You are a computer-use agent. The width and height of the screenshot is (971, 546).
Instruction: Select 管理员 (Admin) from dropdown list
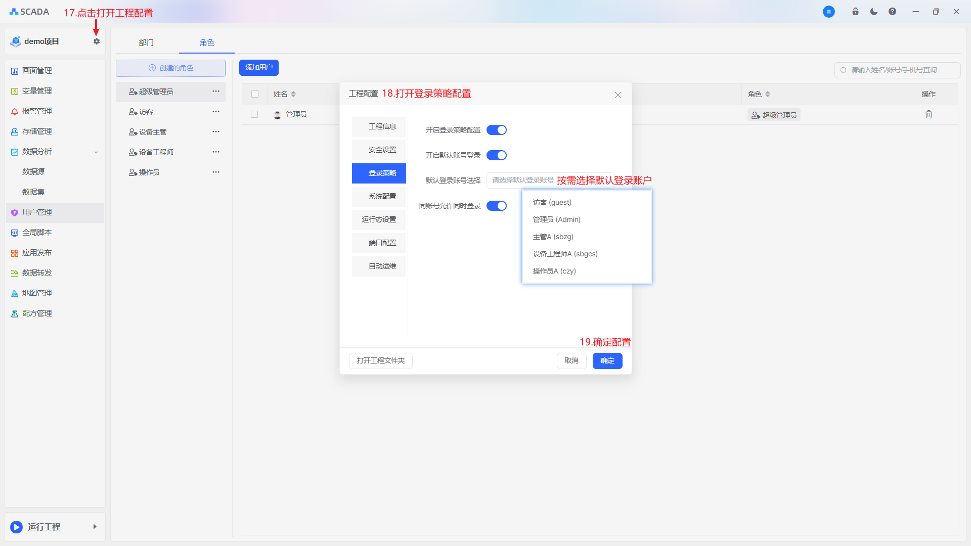point(556,219)
